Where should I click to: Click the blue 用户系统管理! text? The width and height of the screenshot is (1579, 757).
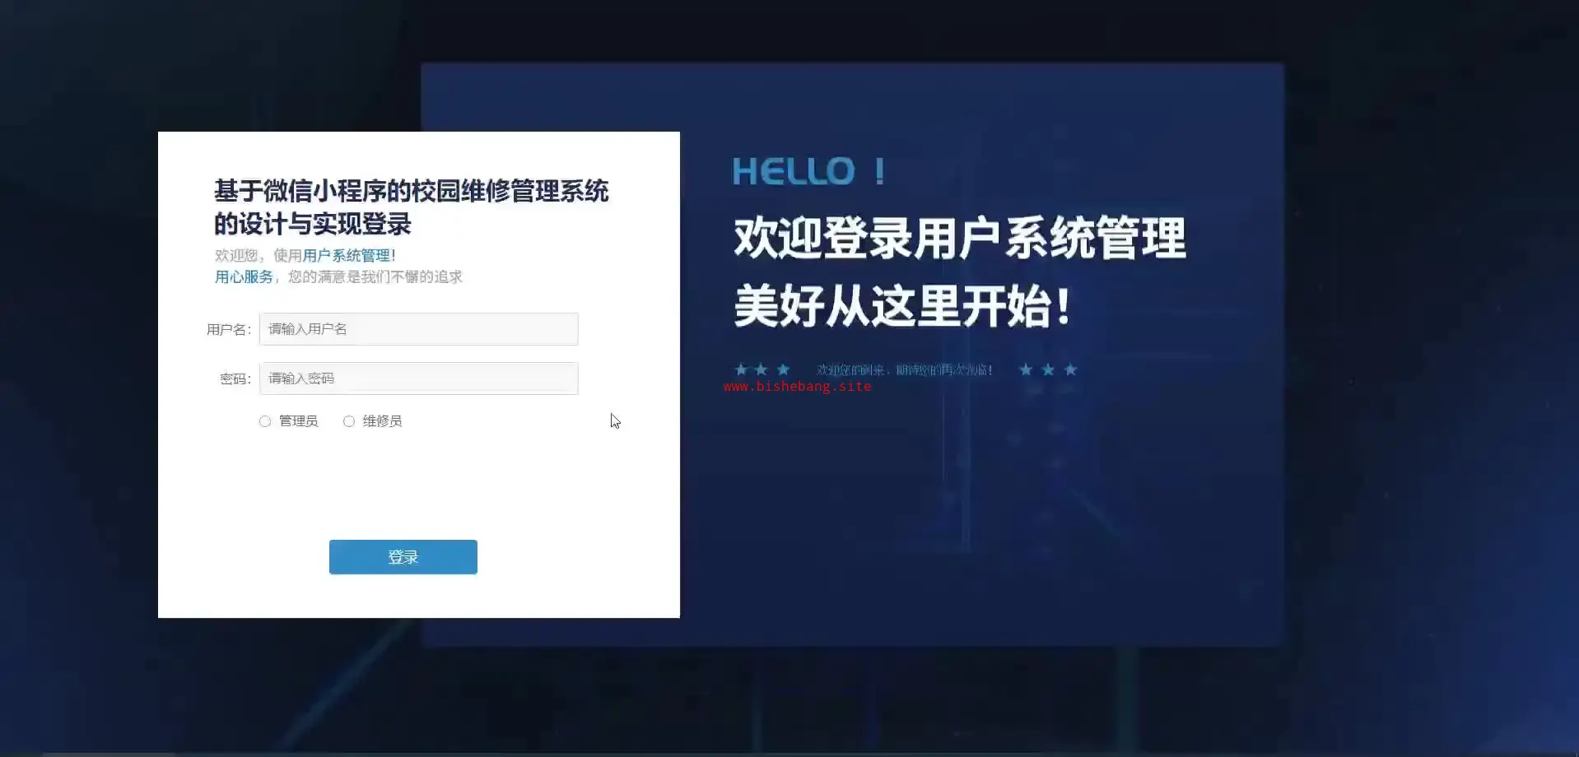click(349, 256)
